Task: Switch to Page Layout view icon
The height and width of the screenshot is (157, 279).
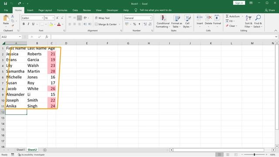Action: pyautogui.click(x=228, y=155)
